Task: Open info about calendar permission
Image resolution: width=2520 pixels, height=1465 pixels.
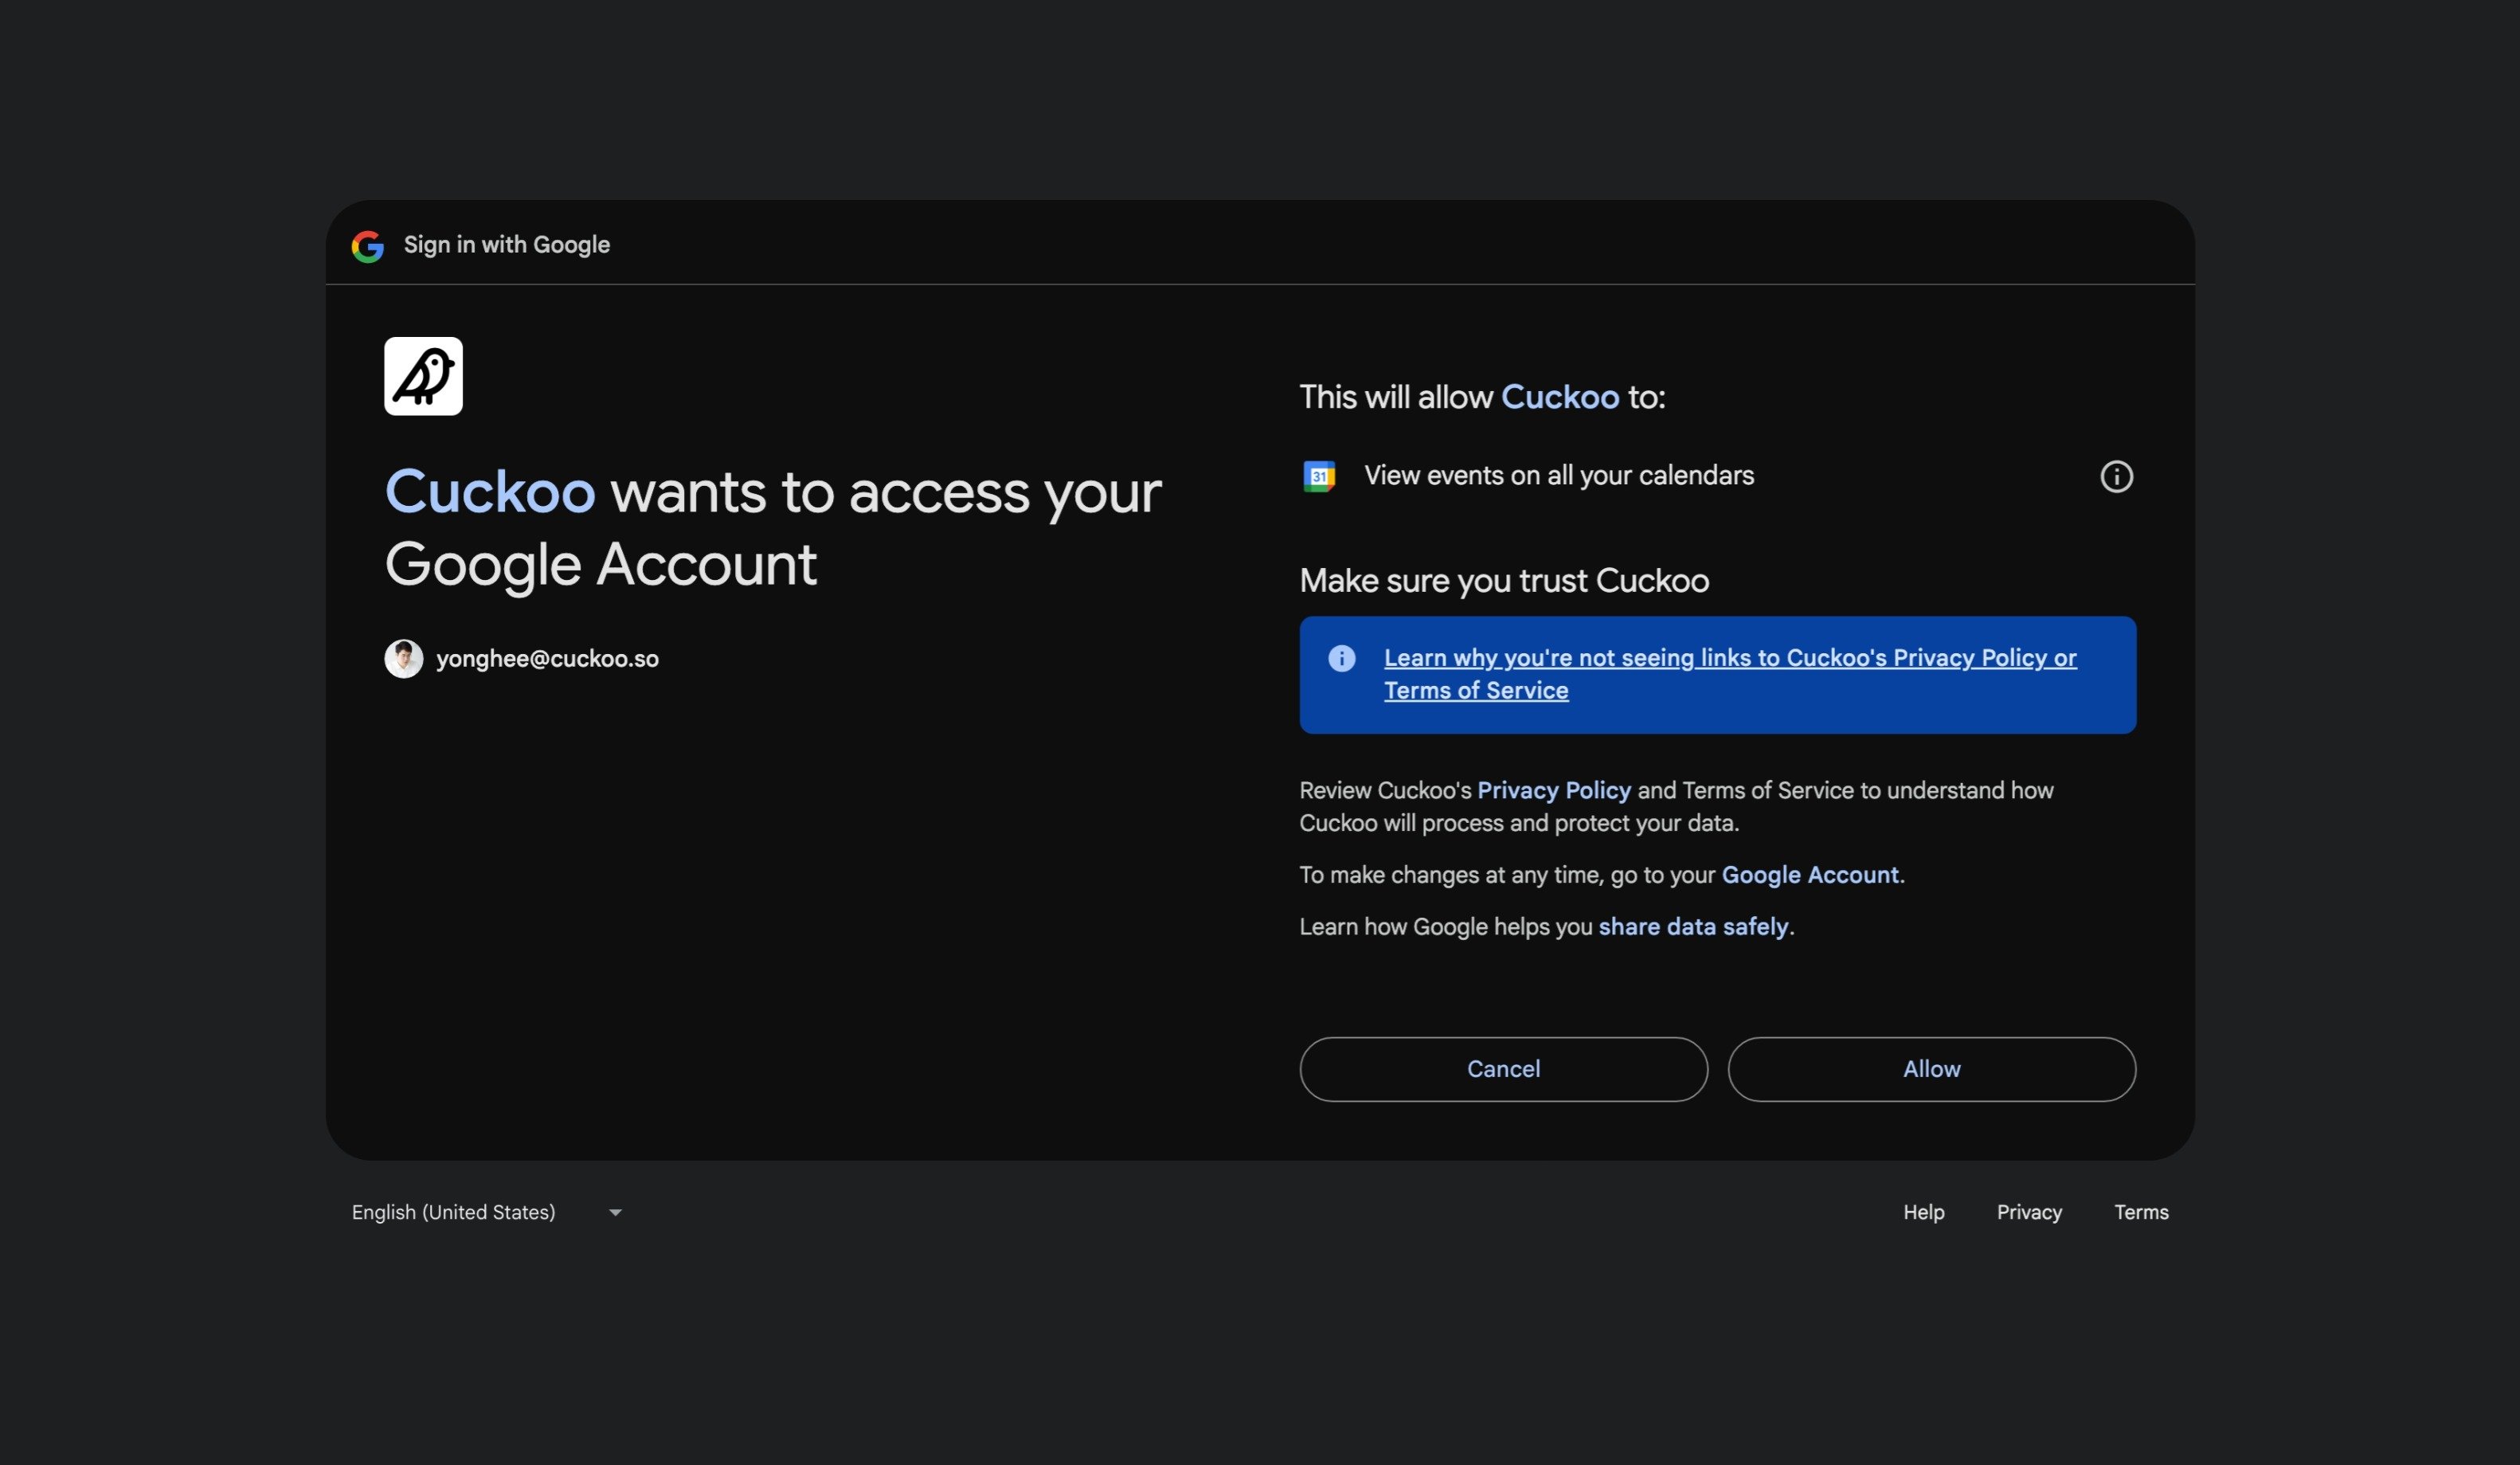Action: [x=2116, y=476]
